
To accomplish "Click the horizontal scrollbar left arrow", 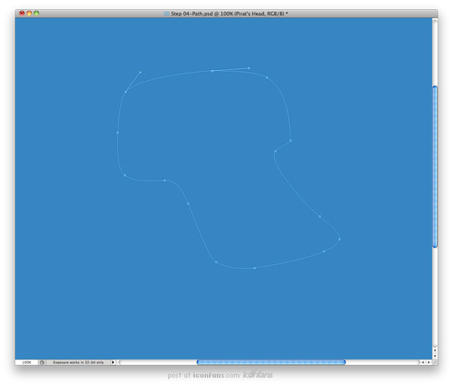I will (x=422, y=363).
